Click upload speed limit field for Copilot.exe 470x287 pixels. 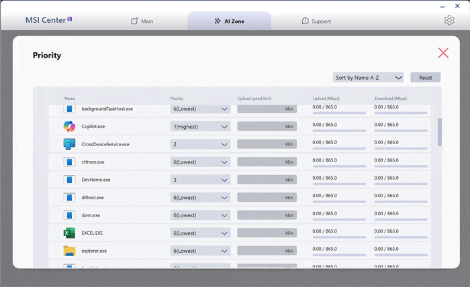[x=267, y=126]
